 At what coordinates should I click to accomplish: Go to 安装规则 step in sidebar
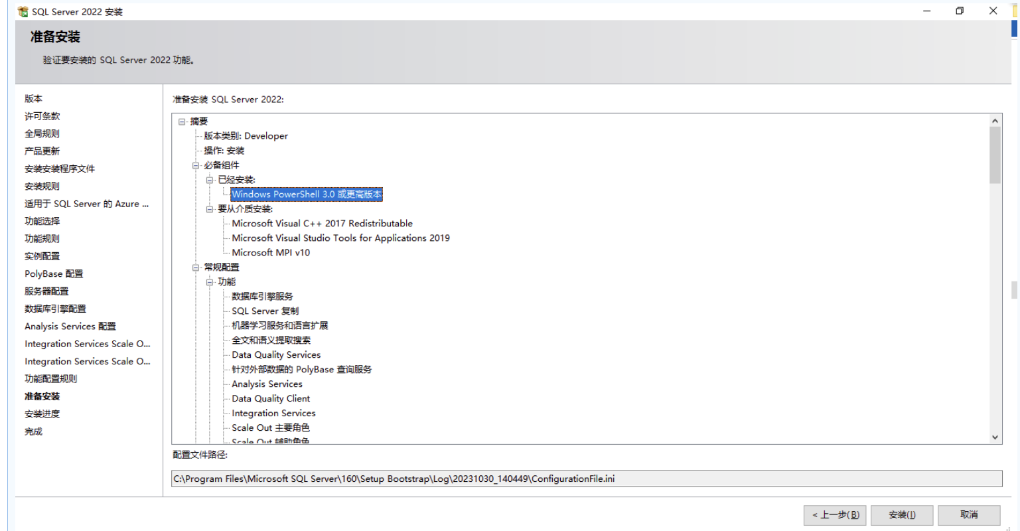(x=42, y=187)
